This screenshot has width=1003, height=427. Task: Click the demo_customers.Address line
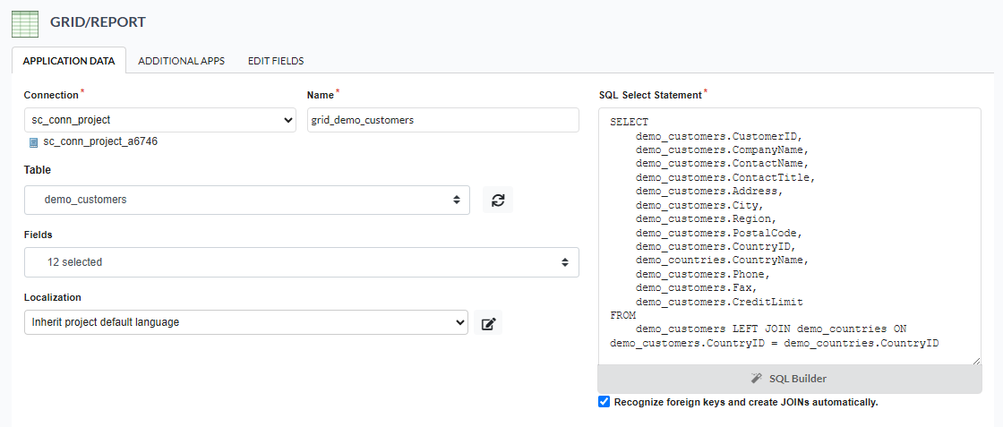pos(709,192)
